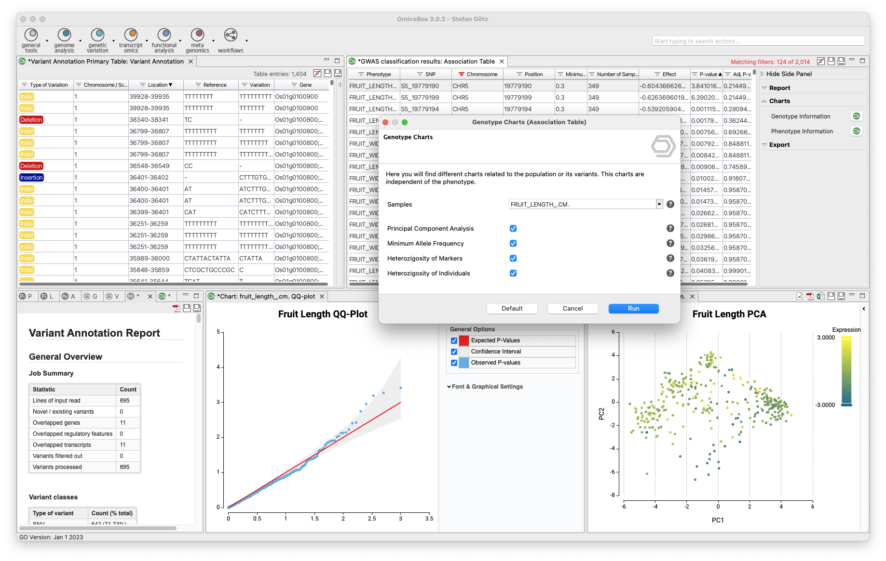
Task: Disable Confidence Interval in General Options
Action: (x=454, y=352)
